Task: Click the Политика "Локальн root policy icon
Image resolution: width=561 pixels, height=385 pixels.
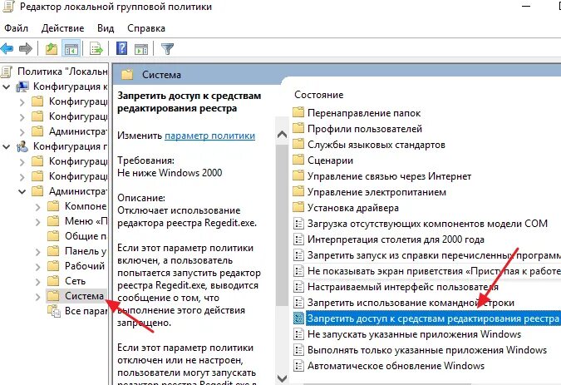Action: (x=7, y=72)
